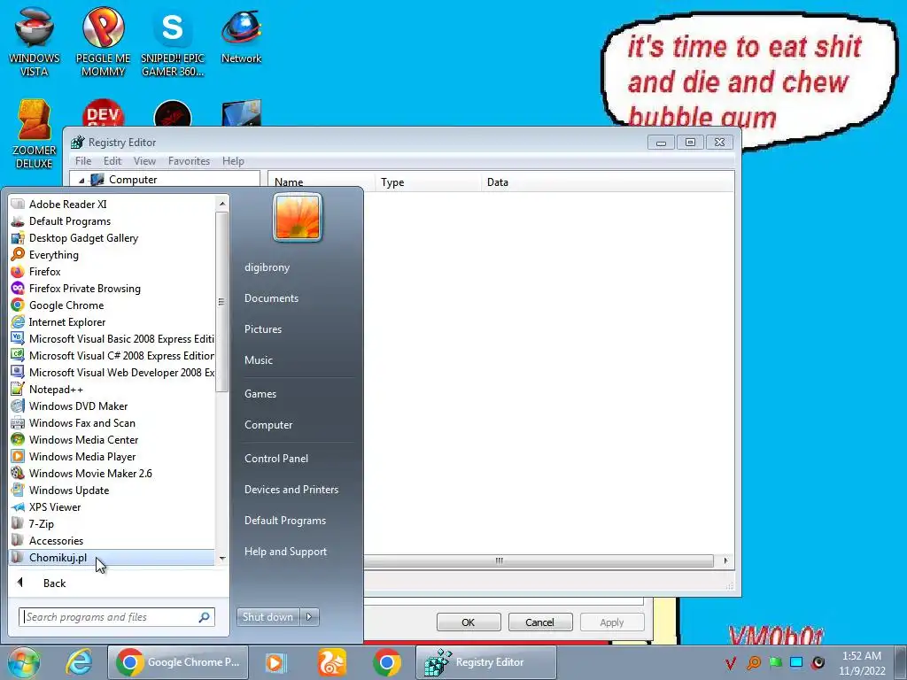Launch Windows Media Center
Viewport: 907px width, 680px height.
[83, 439]
